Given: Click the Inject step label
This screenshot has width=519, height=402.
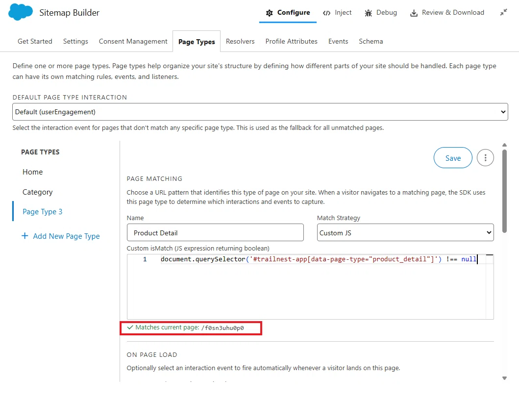Looking at the screenshot, I should (343, 13).
